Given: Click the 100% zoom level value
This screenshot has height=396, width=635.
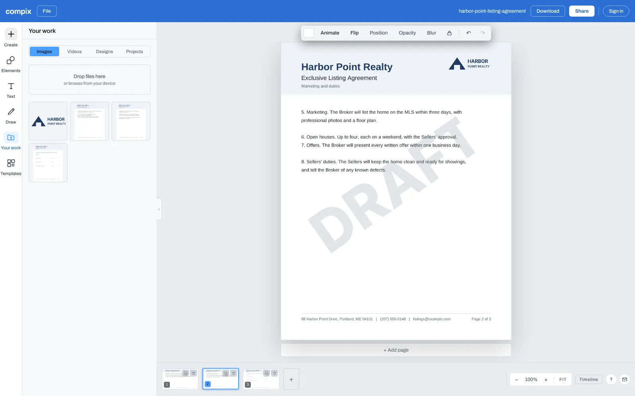Looking at the screenshot, I should 531,379.
